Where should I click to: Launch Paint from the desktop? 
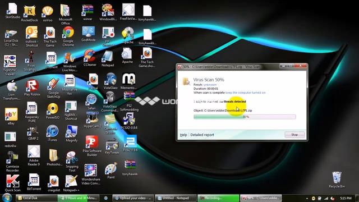pyautogui.click(x=111, y=171)
